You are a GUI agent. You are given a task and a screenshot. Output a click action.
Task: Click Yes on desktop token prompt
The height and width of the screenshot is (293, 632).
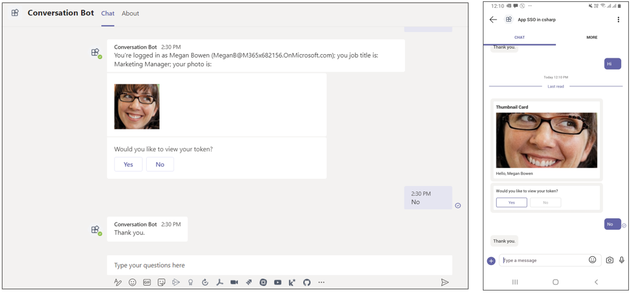[128, 164]
